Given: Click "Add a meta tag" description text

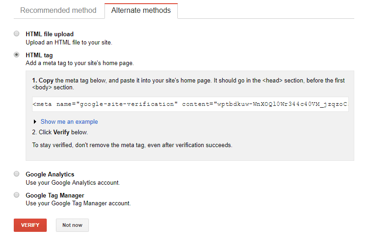Looking at the screenshot, I should pos(79,63).
